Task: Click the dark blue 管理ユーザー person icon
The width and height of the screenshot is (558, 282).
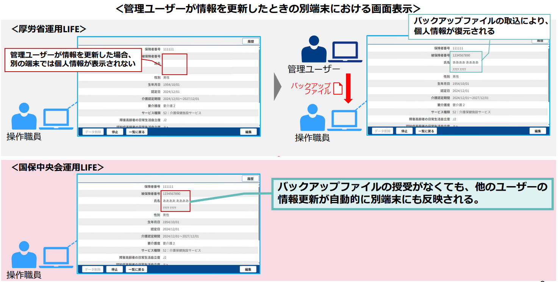Action: 314,49
